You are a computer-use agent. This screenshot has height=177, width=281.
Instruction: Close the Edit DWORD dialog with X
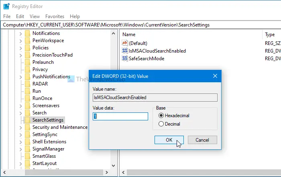[x=215, y=76]
